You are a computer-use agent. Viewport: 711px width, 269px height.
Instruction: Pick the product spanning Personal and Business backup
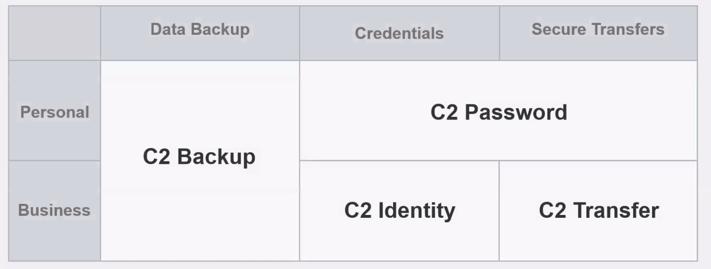200,161
